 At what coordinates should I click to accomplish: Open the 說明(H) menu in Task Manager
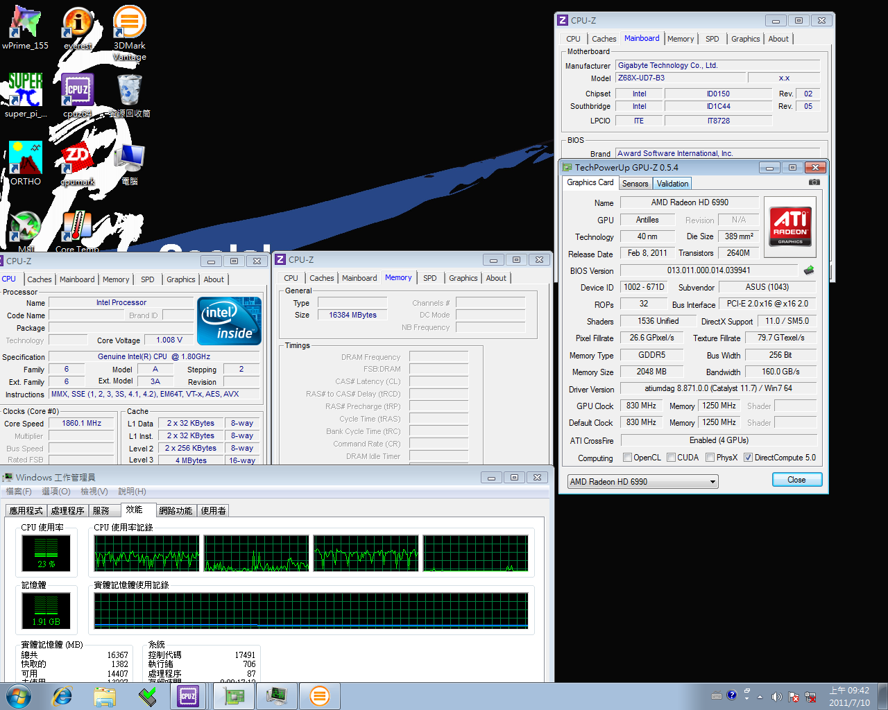(132, 492)
